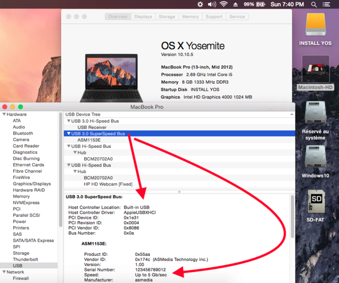Image resolution: width=339 pixels, height=283 pixels.
Task: Select PCI in the sidebar
Action: coord(16,209)
